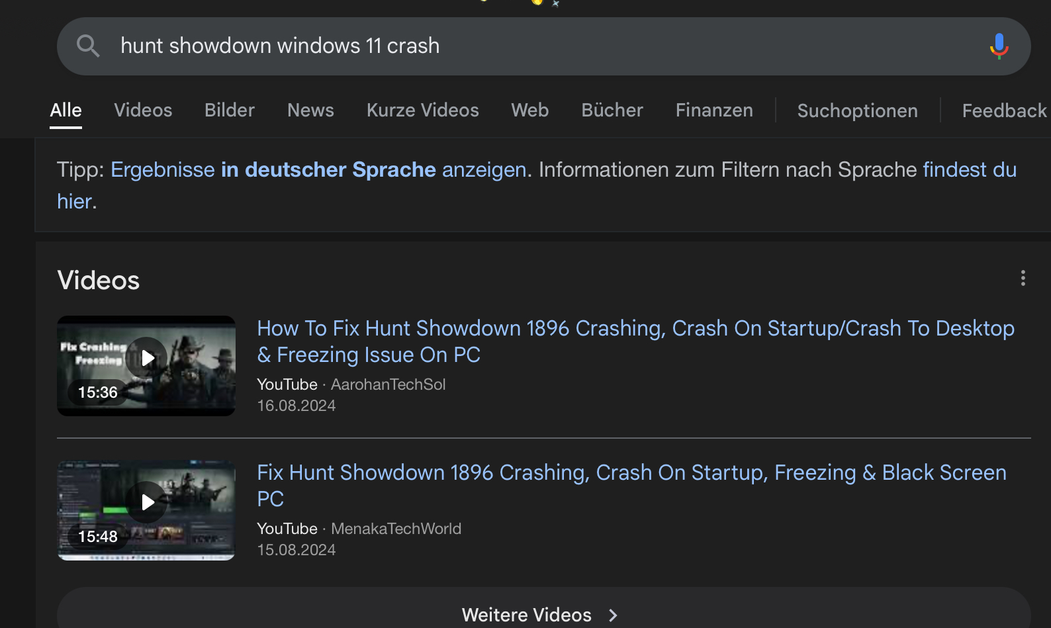
Task: Open the Bücher tab
Action: coord(612,111)
